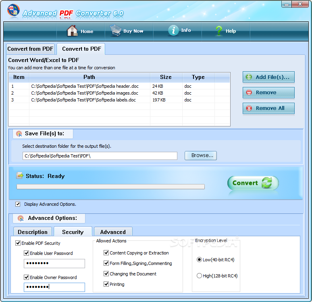Image resolution: width=312 pixels, height=302 pixels.
Task: Sort by the Size column header
Action: (166, 77)
